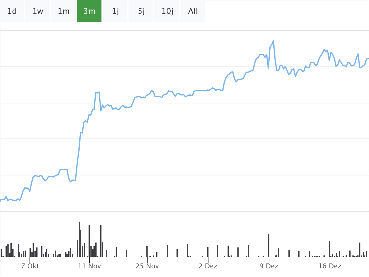Switch chart to 1w range
The height and width of the screenshot is (277, 369).
(x=38, y=11)
